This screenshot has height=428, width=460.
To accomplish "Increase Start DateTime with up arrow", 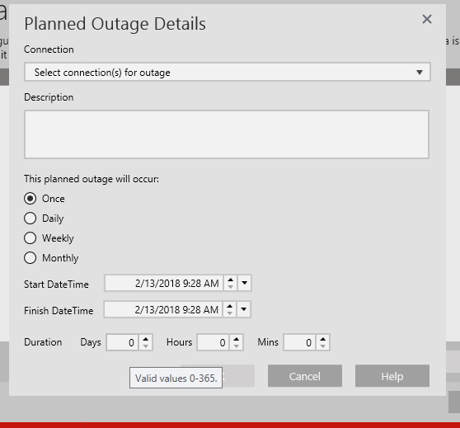I will (231, 280).
